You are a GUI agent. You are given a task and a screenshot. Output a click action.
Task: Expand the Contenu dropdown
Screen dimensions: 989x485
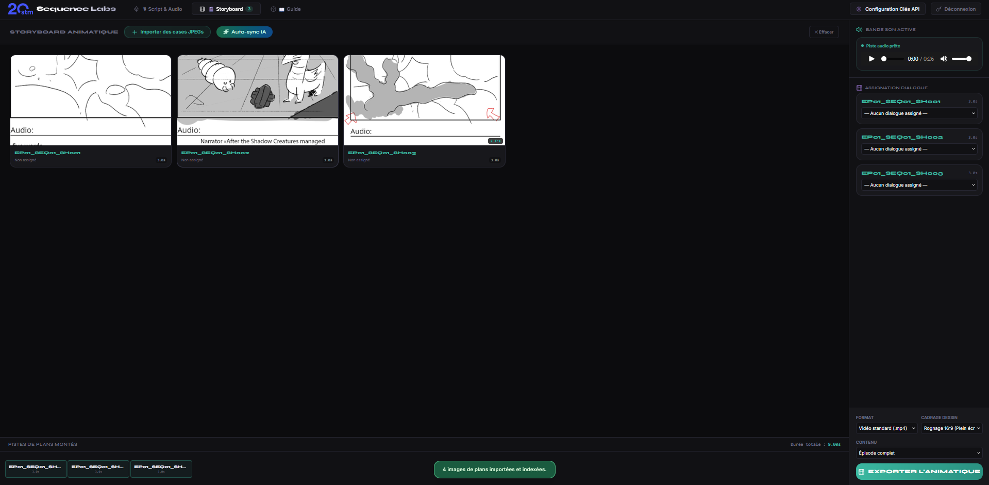coord(919,453)
